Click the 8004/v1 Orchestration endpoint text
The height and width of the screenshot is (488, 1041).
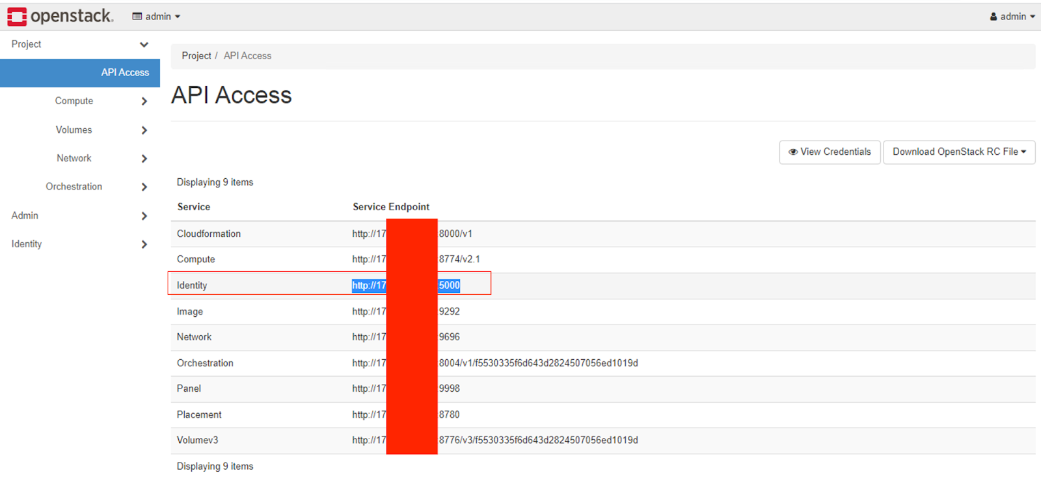pyautogui.click(x=538, y=363)
